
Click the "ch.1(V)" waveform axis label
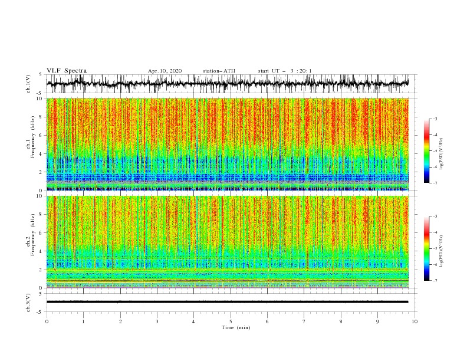[28, 84]
